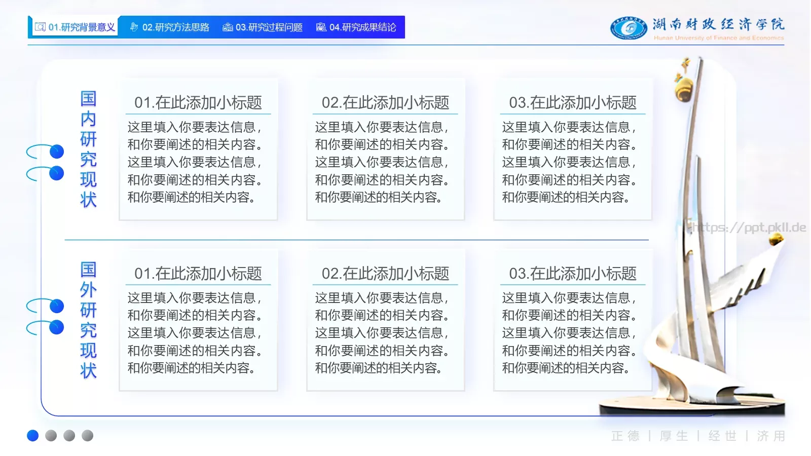The image size is (811, 456).
Task: Select 02.在此添加小标题 under 国外研究现状
Action: (x=385, y=274)
